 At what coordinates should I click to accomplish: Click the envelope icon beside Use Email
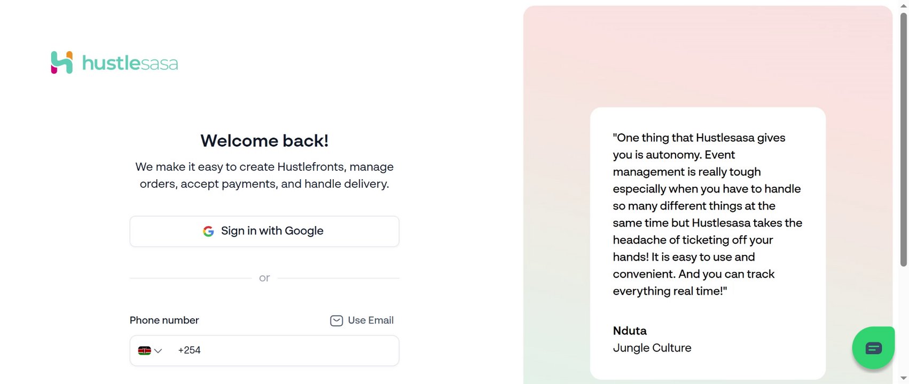(336, 321)
